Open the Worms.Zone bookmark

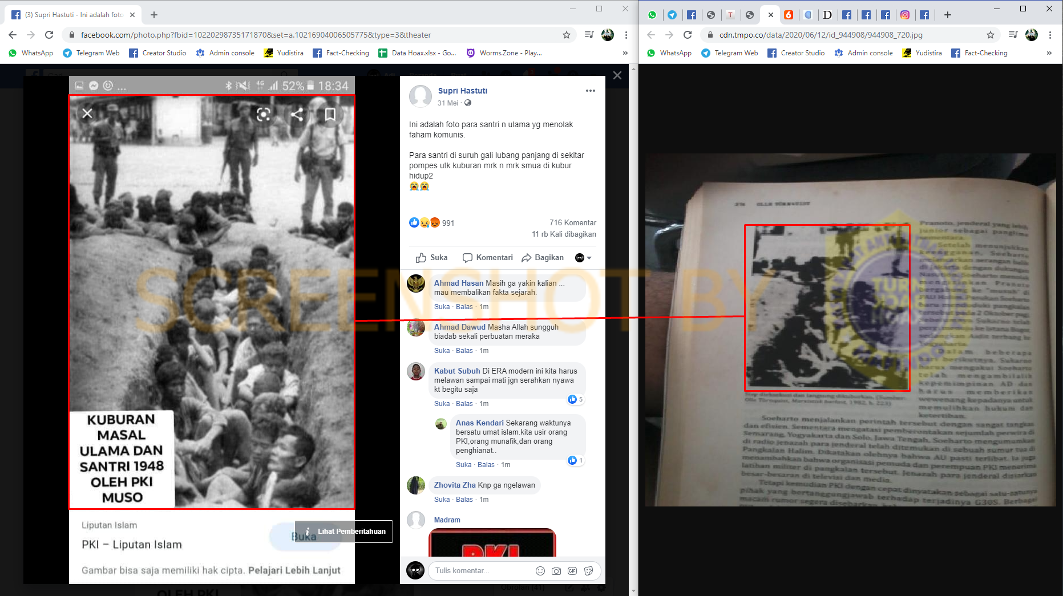pyautogui.click(x=504, y=53)
